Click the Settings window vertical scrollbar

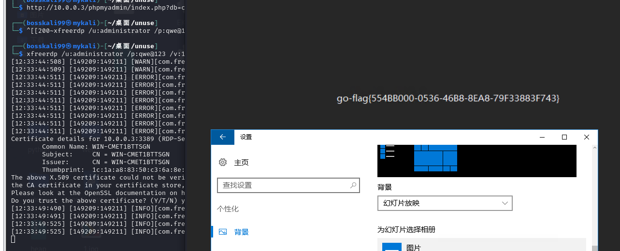pyautogui.click(x=594, y=197)
